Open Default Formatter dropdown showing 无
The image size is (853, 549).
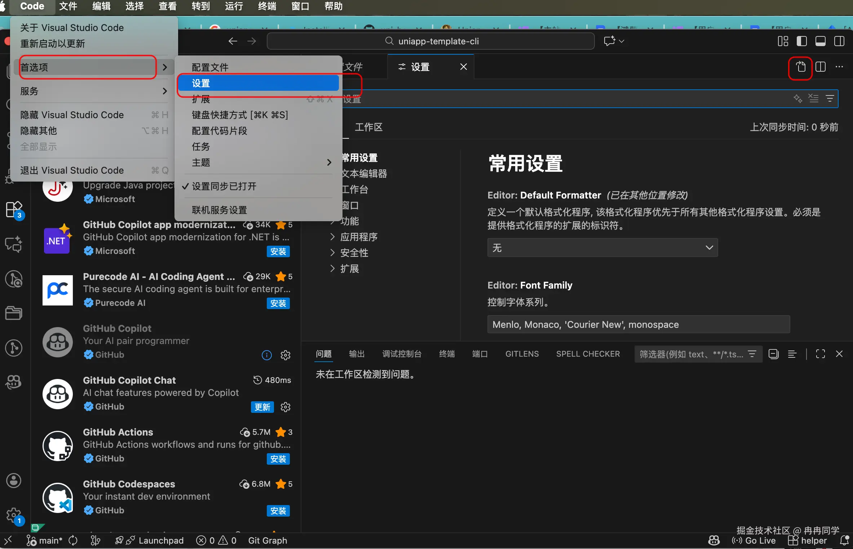coord(602,248)
